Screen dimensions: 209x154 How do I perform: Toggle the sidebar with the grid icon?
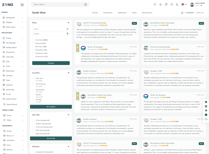coord(22,5)
